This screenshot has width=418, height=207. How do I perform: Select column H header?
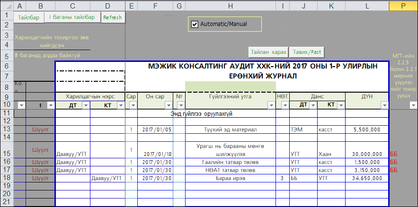230,6
